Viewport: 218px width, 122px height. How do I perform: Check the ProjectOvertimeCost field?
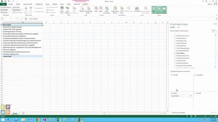click(175, 56)
